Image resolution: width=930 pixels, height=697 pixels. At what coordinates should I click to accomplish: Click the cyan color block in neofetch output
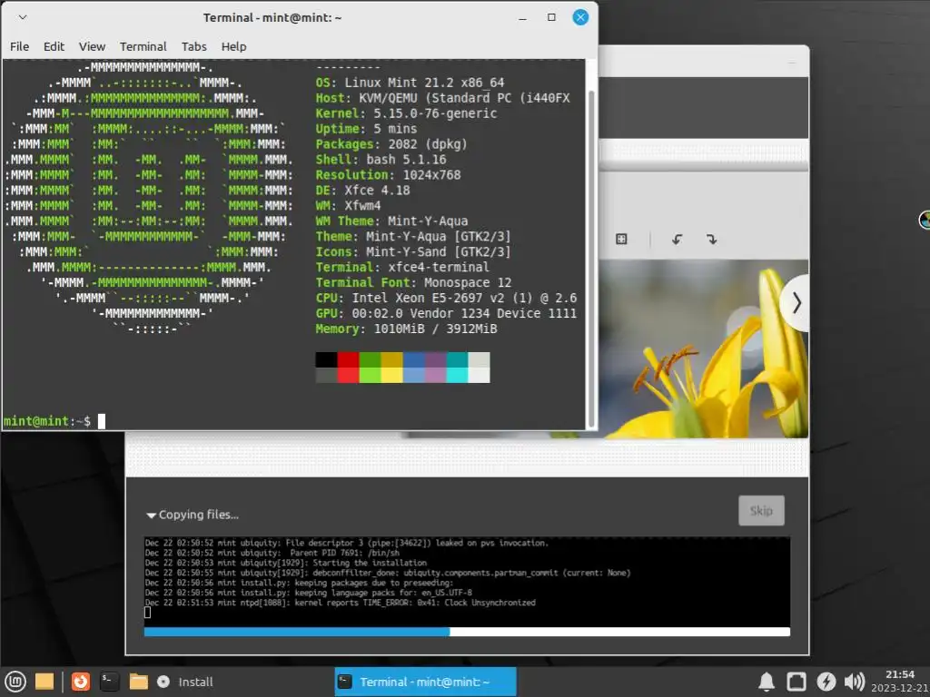[x=457, y=368]
